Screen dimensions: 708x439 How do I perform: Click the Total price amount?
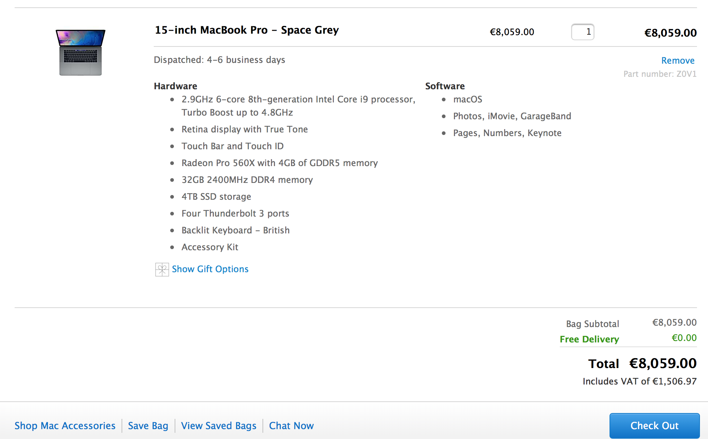663,363
